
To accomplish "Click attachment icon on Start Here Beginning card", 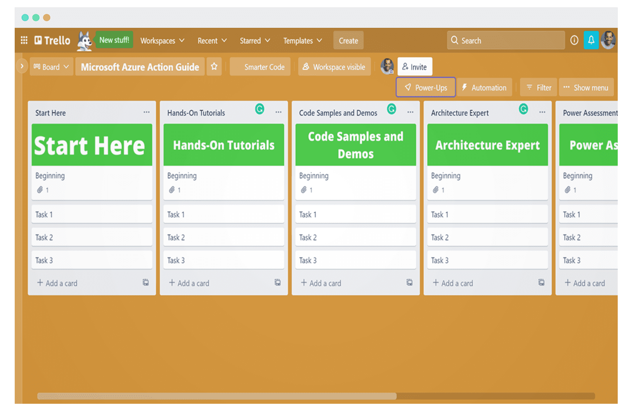I will click(x=40, y=190).
